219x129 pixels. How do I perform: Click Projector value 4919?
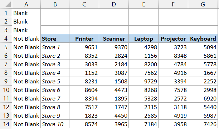pyautogui.click(x=173, y=115)
